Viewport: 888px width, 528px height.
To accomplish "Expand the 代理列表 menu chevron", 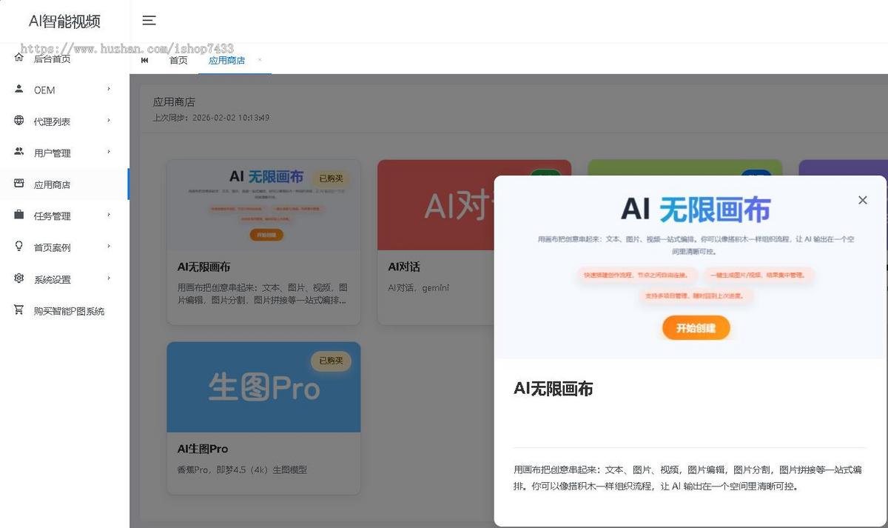I will (x=109, y=121).
